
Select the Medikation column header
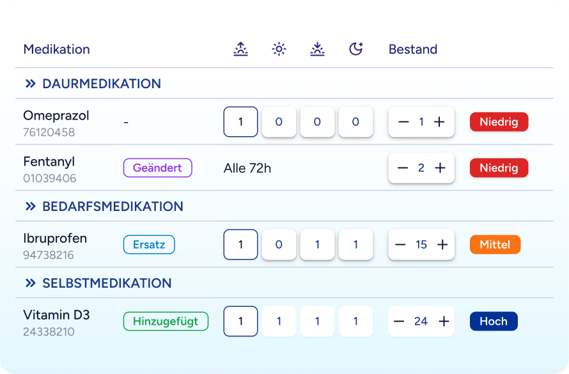click(x=57, y=49)
